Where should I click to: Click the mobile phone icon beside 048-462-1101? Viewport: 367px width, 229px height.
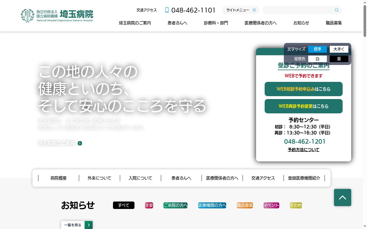coord(167,10)
